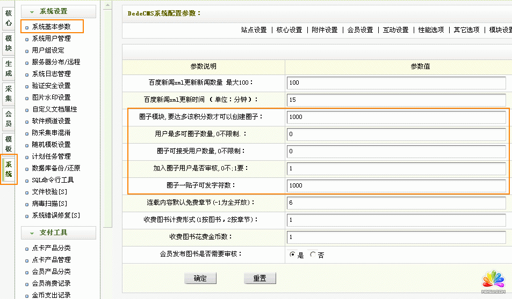Collapse the 系统设置 section header
The height and width of the screenshot is (299, 512).
pyautogui.click(x=59, y=11)
